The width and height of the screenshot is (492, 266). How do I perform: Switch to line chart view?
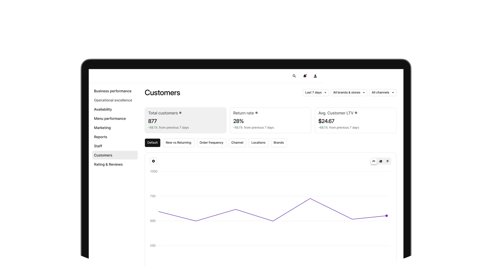point(374,161)
